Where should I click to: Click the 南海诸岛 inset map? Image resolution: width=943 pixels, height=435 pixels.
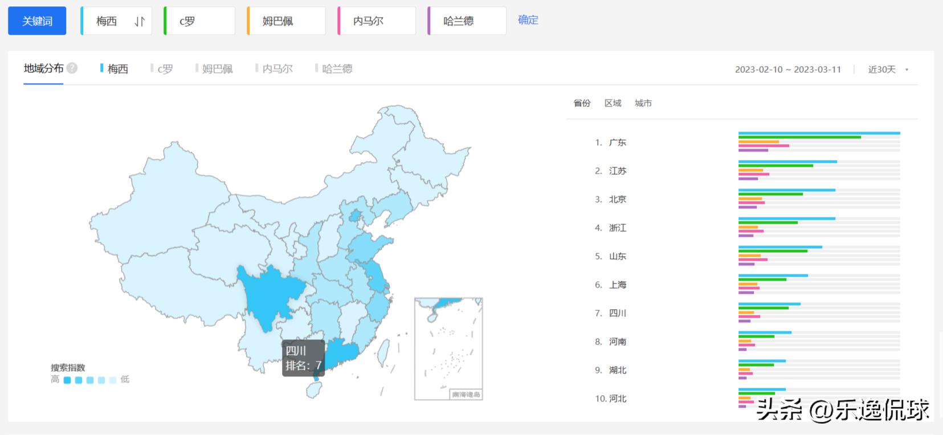coord(448,348)
